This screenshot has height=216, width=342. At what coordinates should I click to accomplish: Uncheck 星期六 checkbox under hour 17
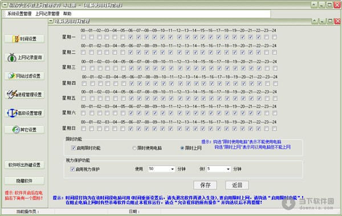[219, 113]
